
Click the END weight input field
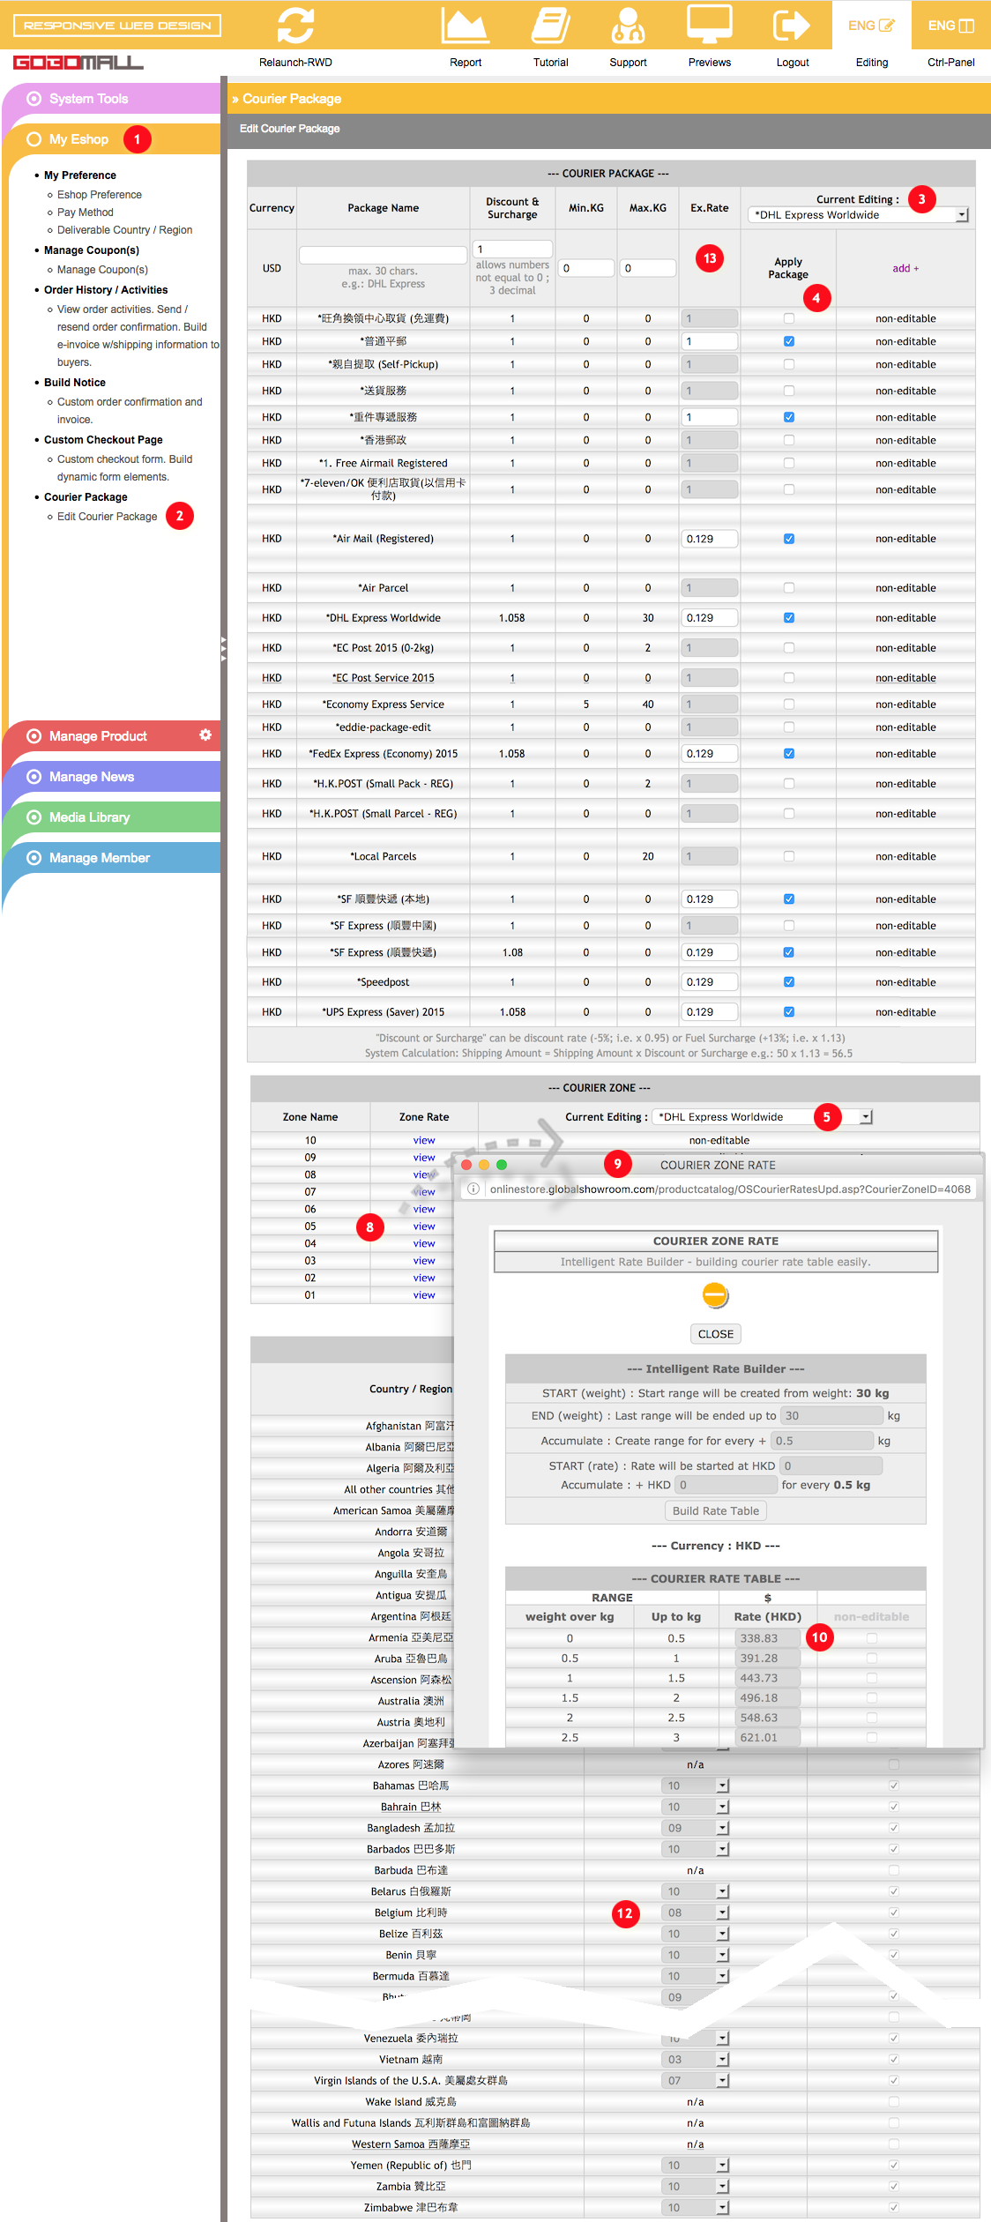(x=832, y=1416)
